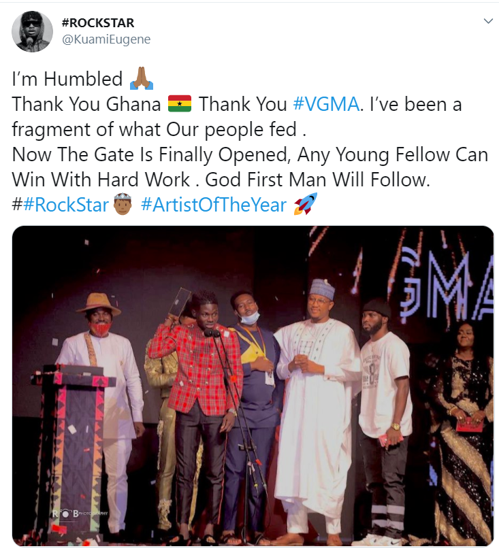Open the tweet options chevron menu
This screenshot has width=499, height=553.
click(488, 21)
